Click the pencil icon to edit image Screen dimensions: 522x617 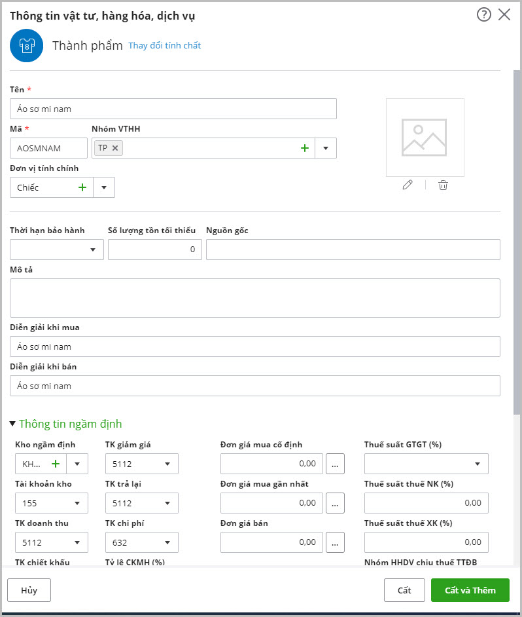[x=408, y=185]
